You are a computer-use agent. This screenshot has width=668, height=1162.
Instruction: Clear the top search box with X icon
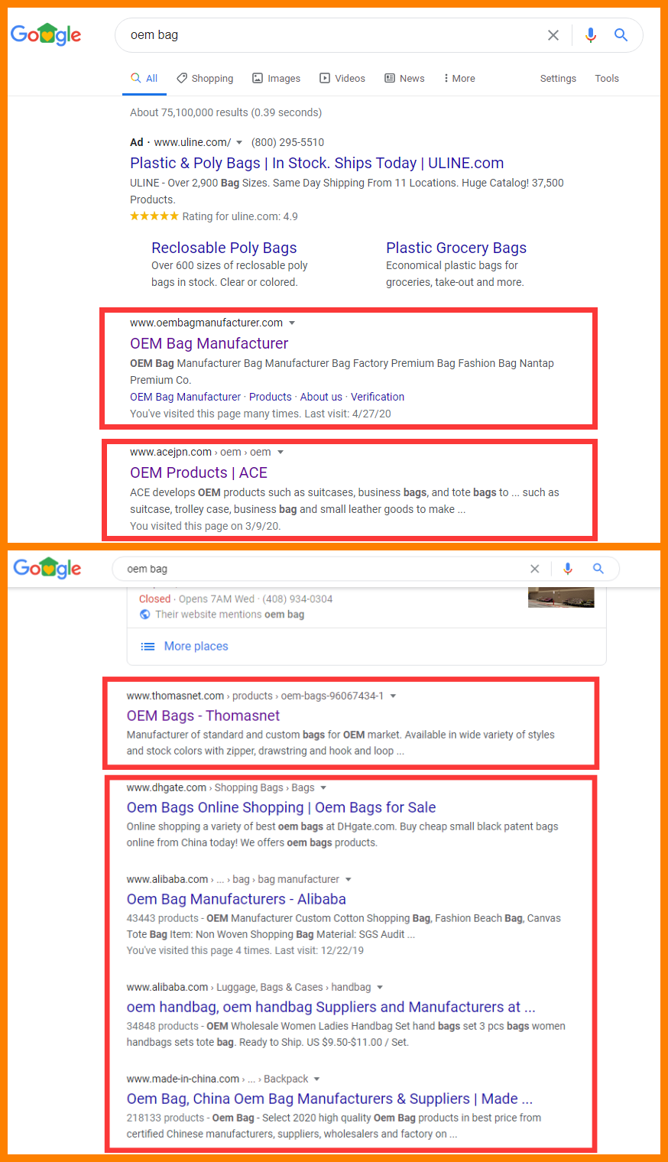(x=553, y=35)
